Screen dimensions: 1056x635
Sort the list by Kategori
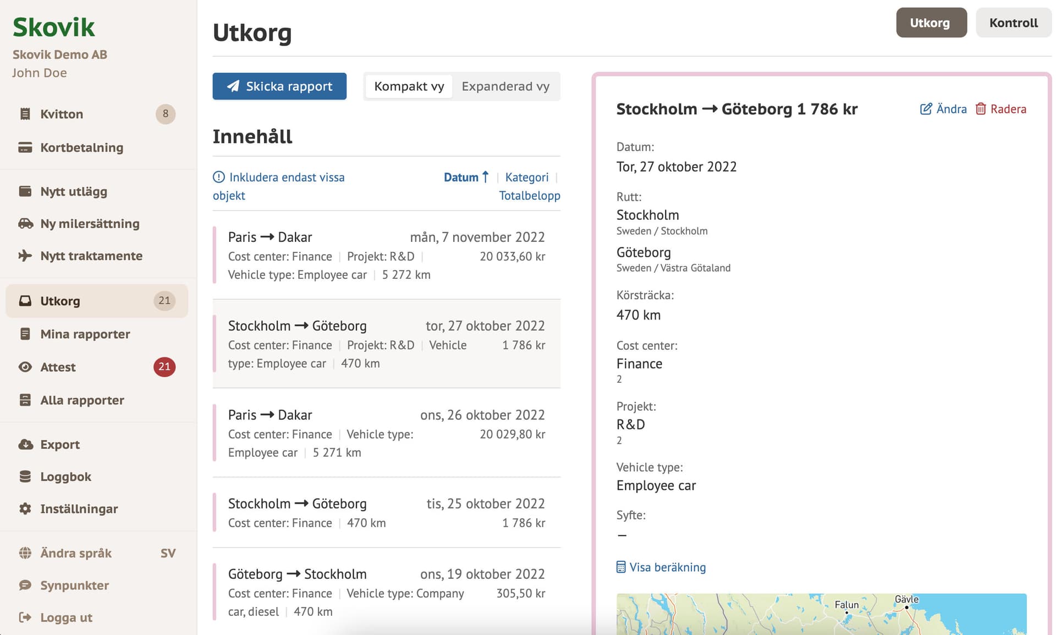[526, 177]
